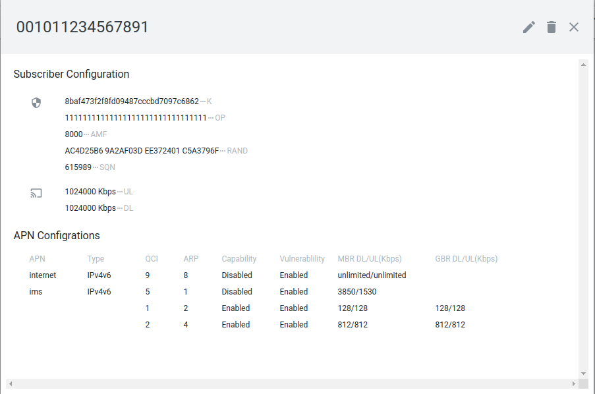Screen dimensions: 595x394
Task: Select the IMSI 001011234567891 title
Action: coord(82,27)
